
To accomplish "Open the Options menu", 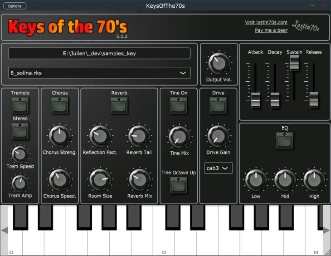I will 15,6.
